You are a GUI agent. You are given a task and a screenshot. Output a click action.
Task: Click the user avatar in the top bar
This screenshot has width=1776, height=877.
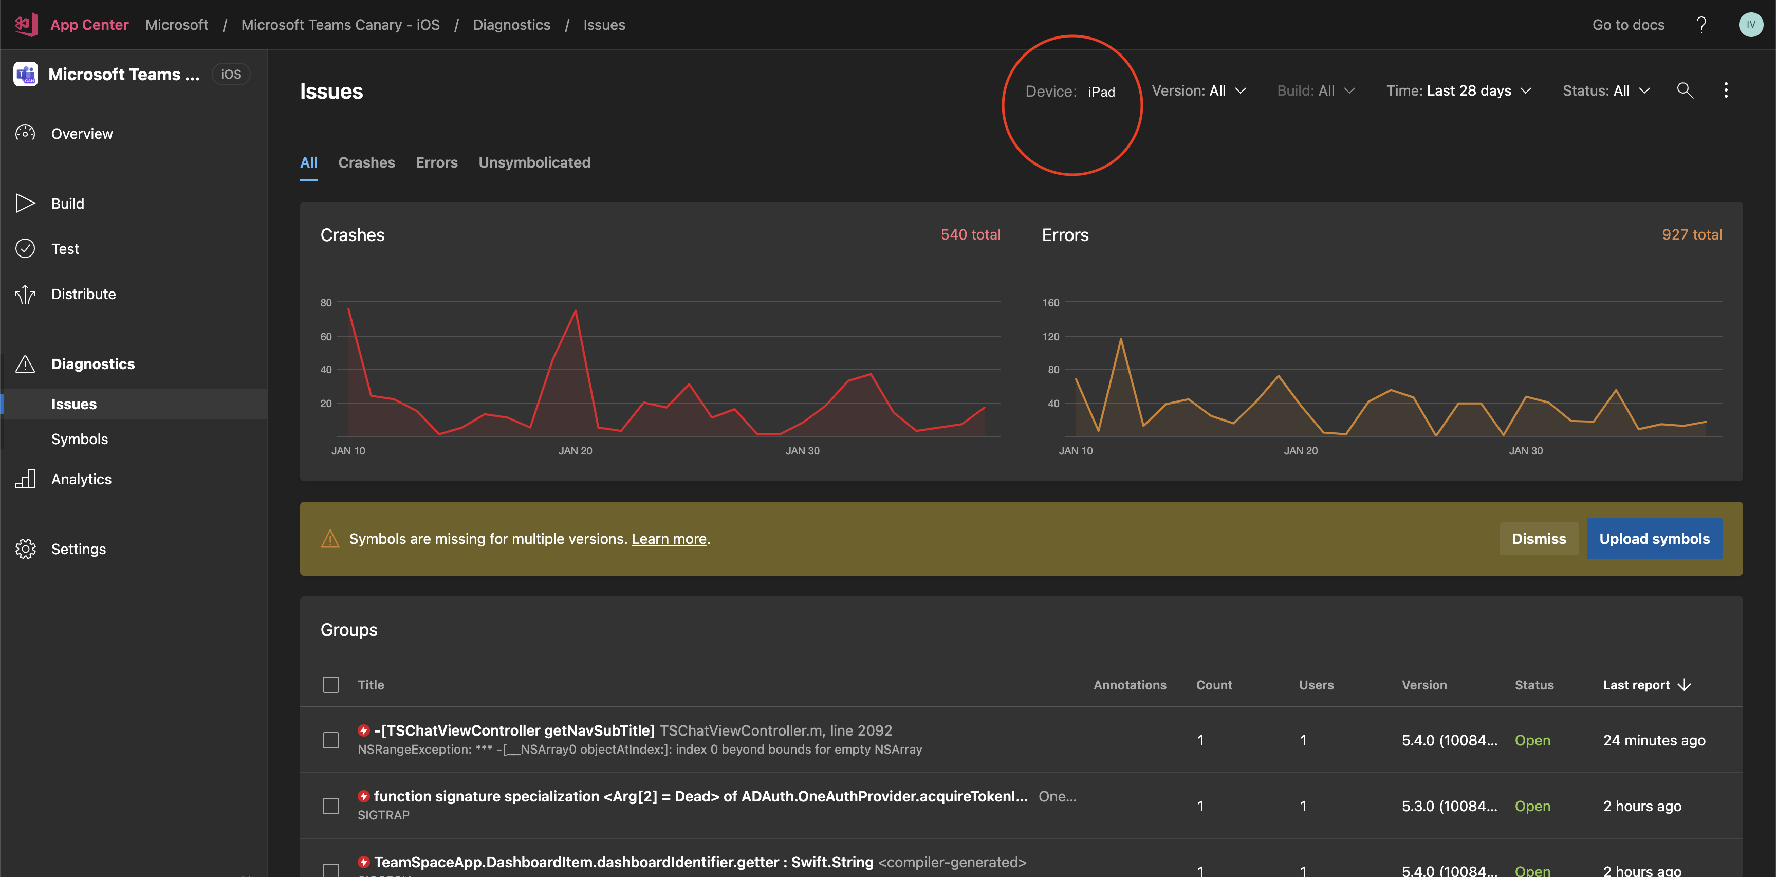[1752, 24]
